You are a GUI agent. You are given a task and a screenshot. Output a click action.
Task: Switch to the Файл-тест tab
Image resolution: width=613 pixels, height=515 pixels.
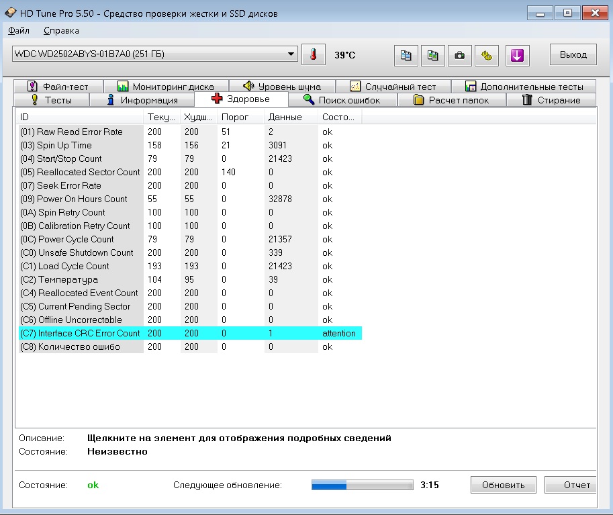click(58, 87)
